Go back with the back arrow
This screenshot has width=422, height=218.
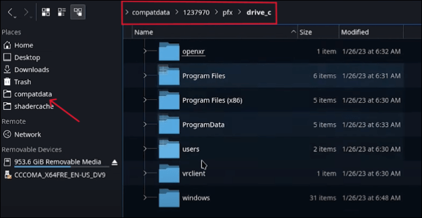click(x=10, y=12)
